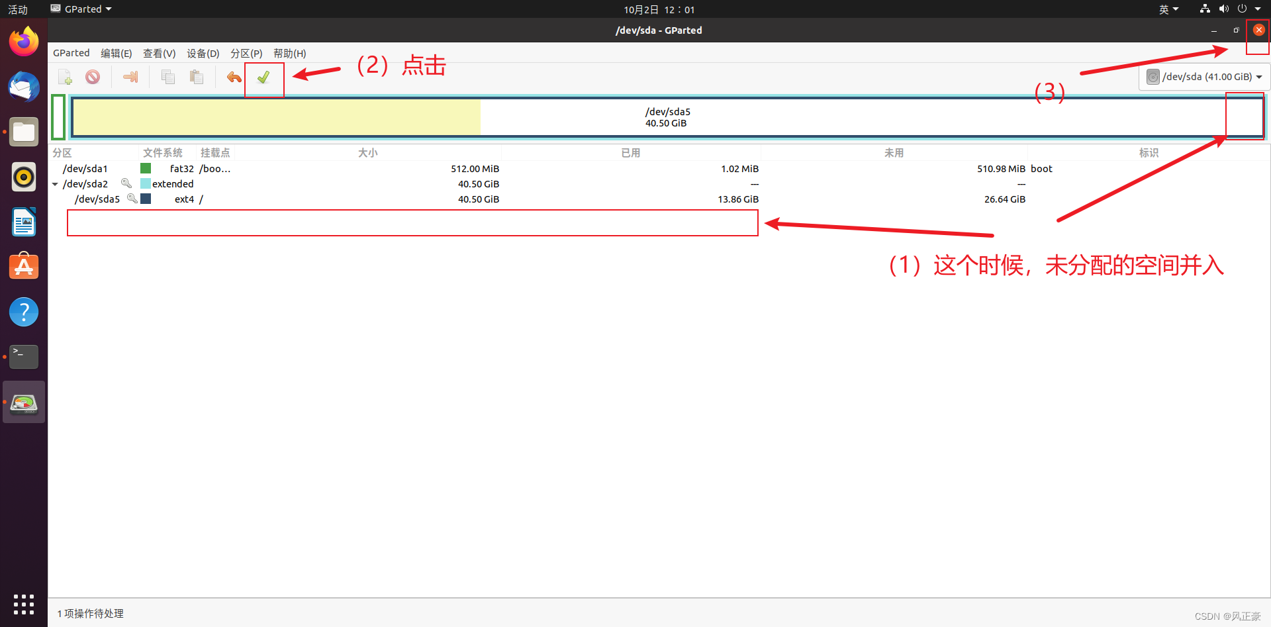Viewport: 1271px width, 627px height.
Task: Select the /dev/sda5 row
Action: (x=659, y=199)
